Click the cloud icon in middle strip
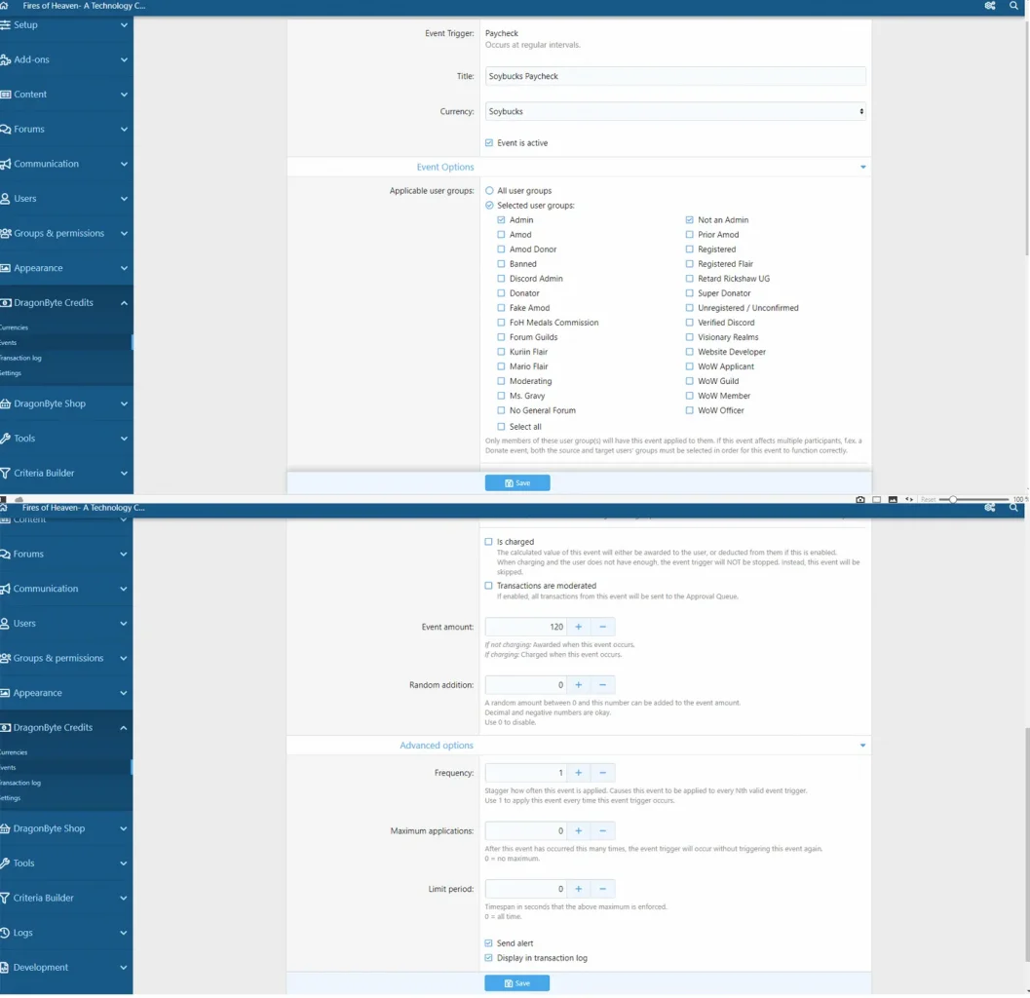Screen dimensions: 1030x998 pos(19,500)
